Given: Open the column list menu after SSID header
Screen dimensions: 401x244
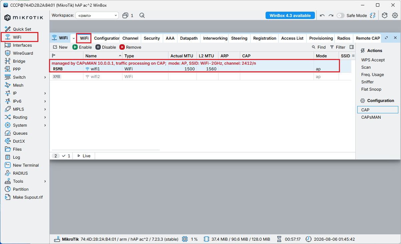Looking at the screenshot, I should click(353, 56).
